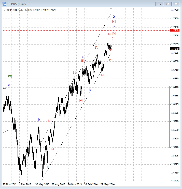Click the '30 May 2013' date axis label

pyautogui.click(x=42, y=184)
